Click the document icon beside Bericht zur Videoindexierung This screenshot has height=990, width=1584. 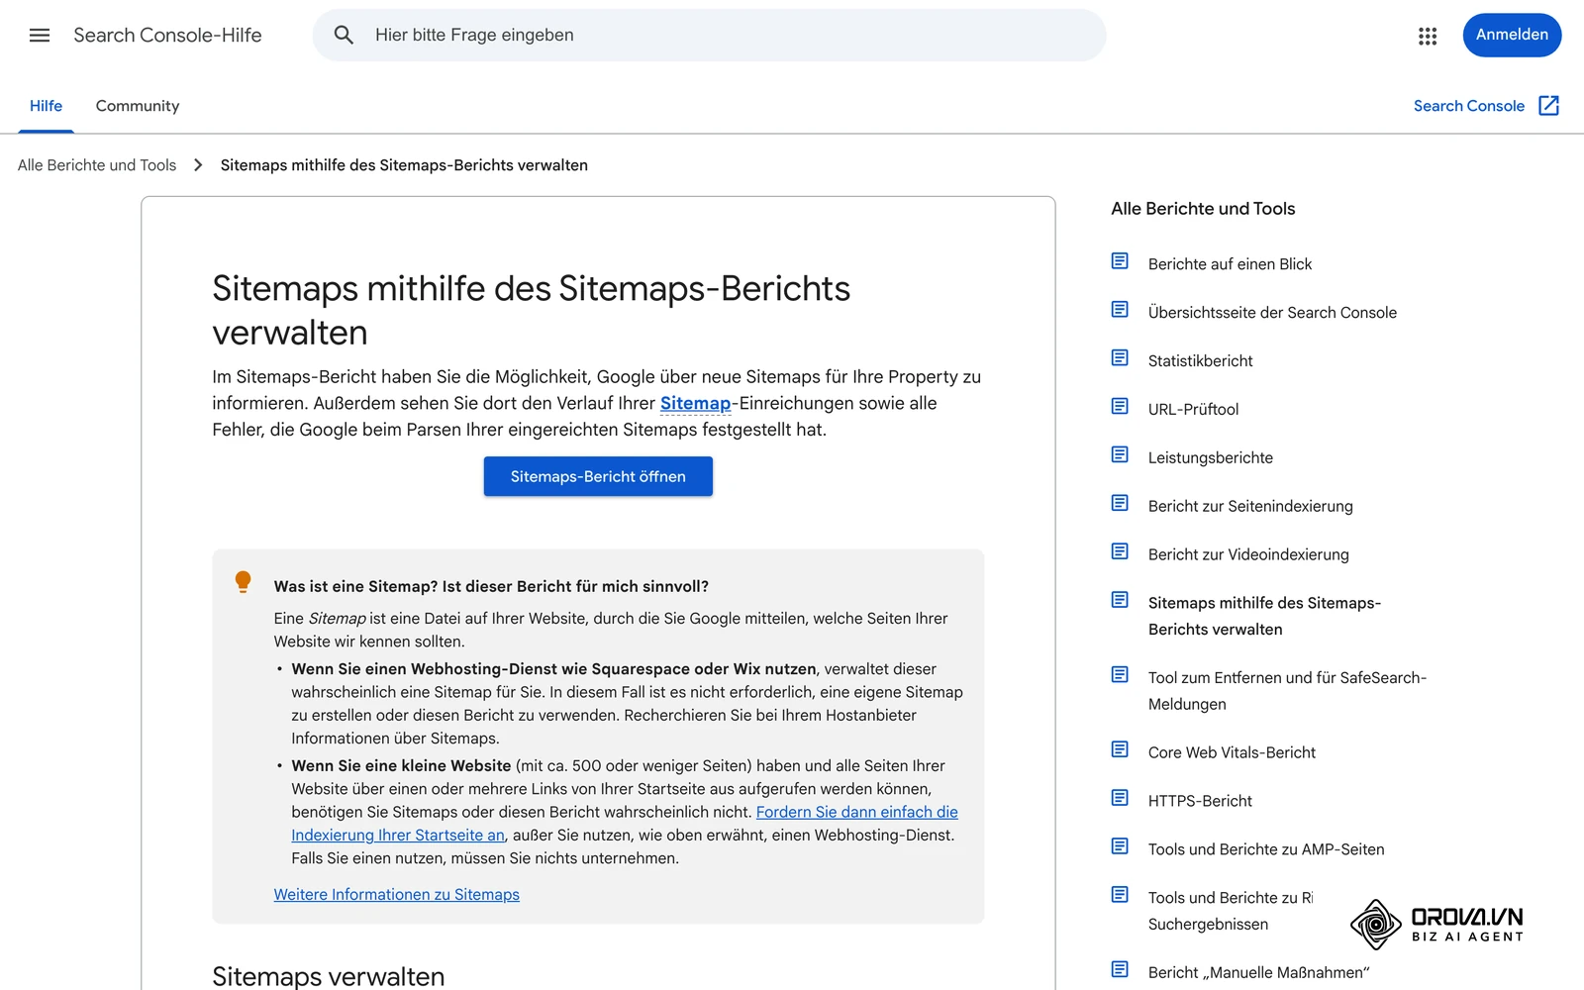click(1120, 552)
